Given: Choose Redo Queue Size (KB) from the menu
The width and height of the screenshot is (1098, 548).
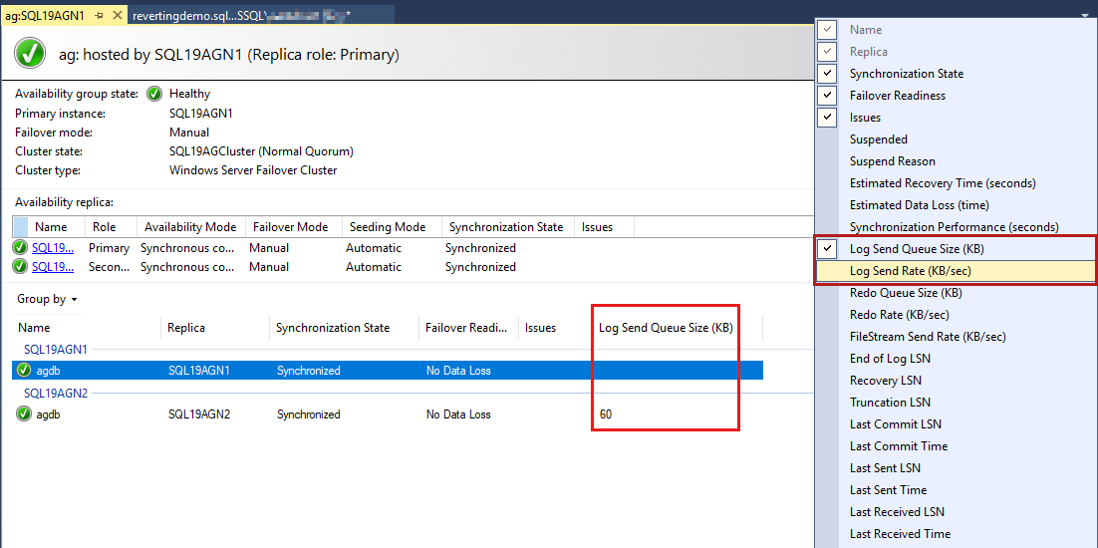Looking at the screenshot, I should tap(905, 293).
